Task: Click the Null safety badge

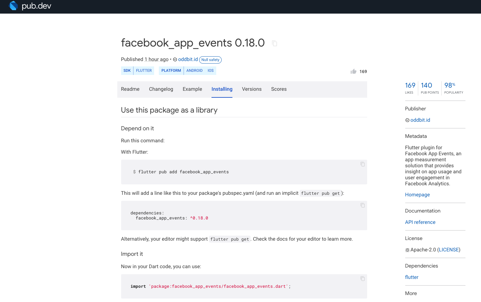Action: coord(210,60)
